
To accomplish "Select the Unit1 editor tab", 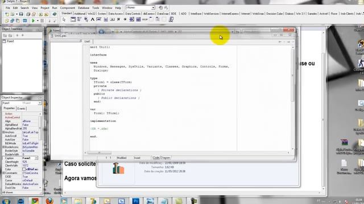I will [x=87, y=41].
